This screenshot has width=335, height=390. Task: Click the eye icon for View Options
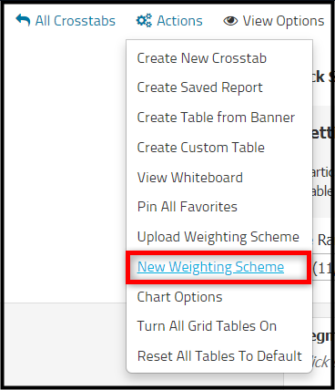(230, 21)
